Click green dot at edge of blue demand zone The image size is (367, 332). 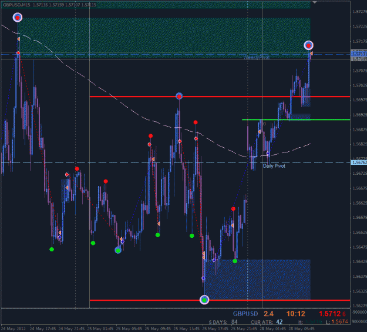pos(235,261)
